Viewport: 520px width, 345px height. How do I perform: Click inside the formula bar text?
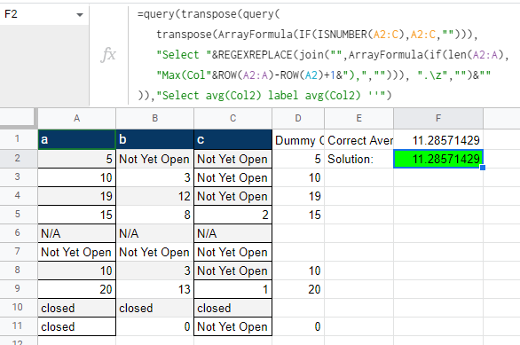pos(323,55)
